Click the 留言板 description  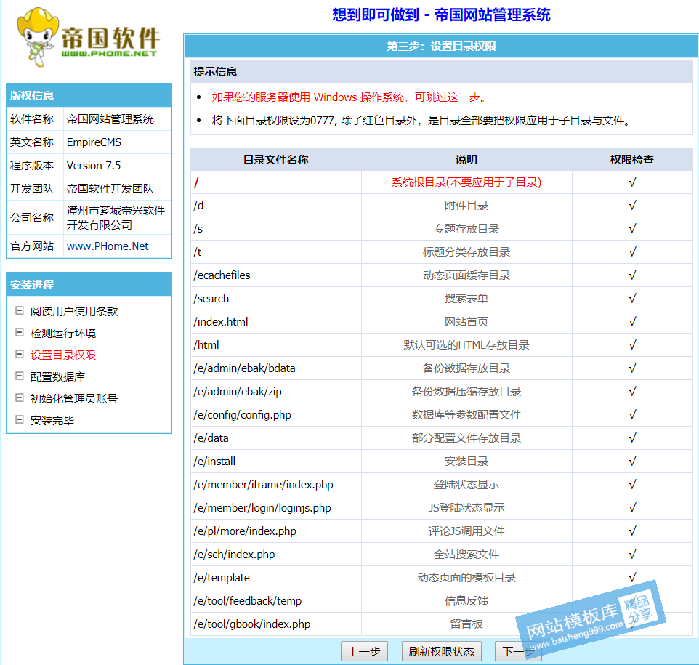[x=466, y=624]
